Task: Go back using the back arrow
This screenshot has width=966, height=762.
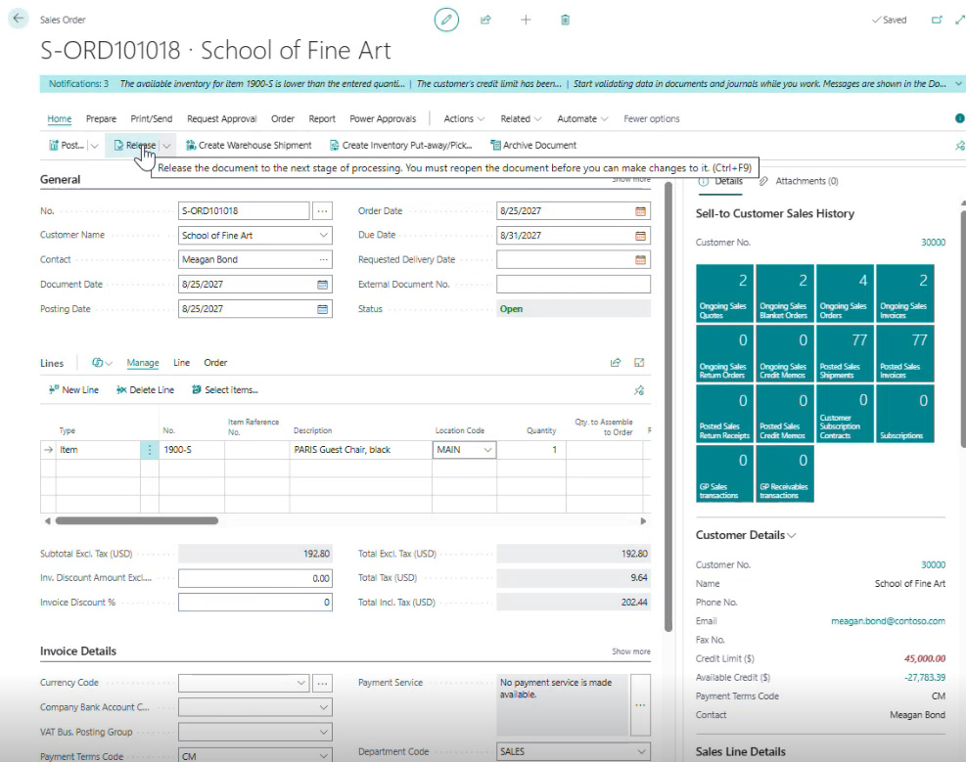Action: coord(19,19)
